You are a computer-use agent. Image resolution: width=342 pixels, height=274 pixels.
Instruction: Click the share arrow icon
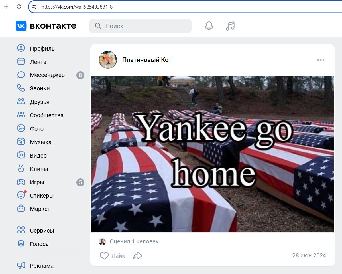tap(138, 256)
